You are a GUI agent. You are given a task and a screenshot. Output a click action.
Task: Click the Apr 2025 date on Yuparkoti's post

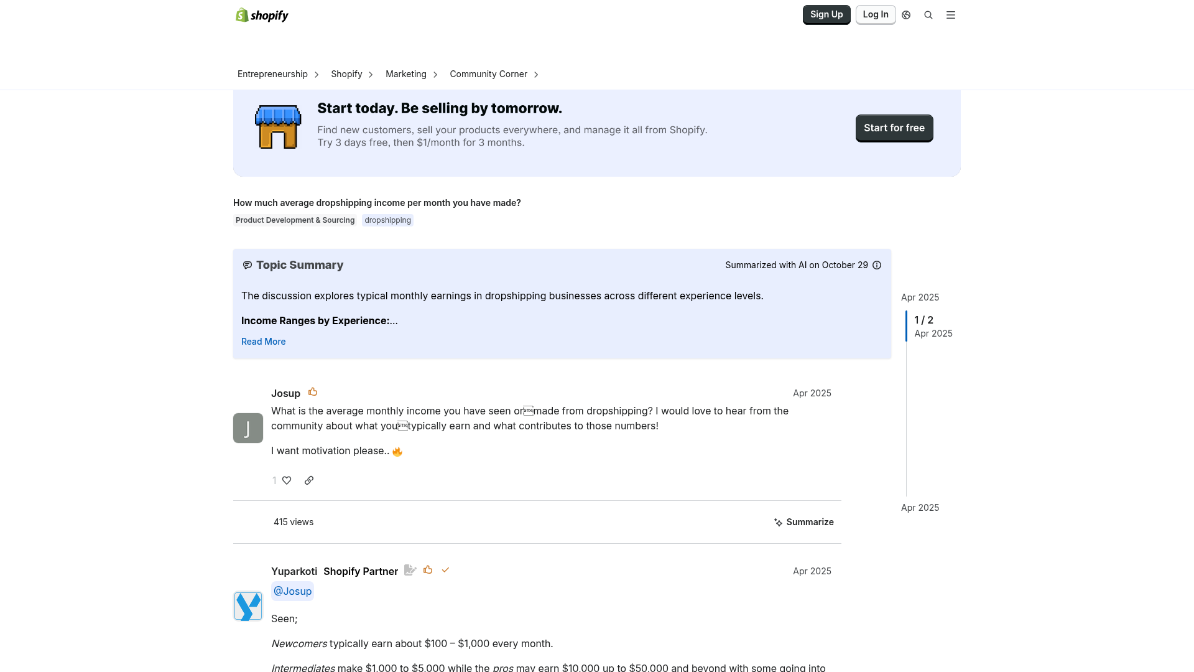coord(812,571)
